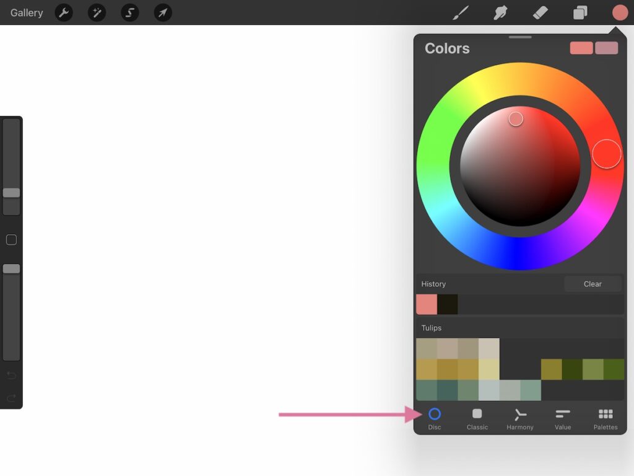634x476 pixels.
Task: Pick the pale yellow swatch in Tulips palette
Action: 489,369
